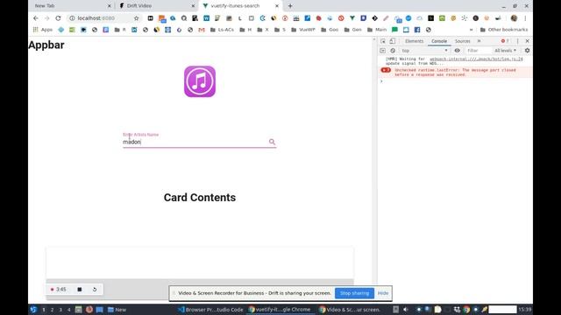Viewport: 561px width, 315px height.
Task: Go forward with the browser forward arrow
Action: tap(46, 18)
